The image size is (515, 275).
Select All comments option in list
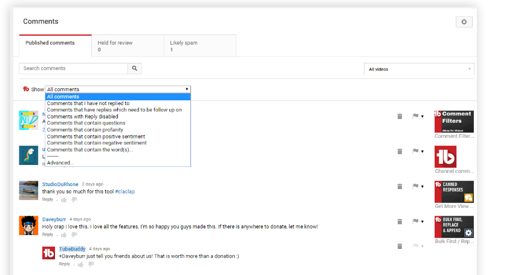coord(118,97)
